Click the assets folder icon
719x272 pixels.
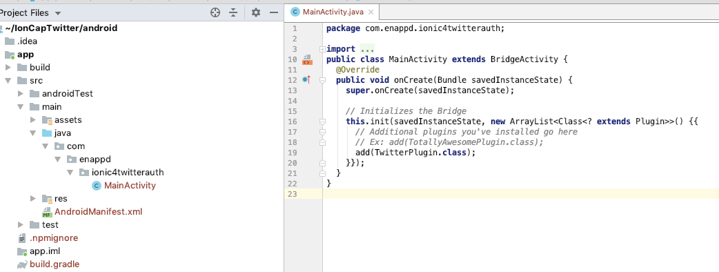[47, 120]
